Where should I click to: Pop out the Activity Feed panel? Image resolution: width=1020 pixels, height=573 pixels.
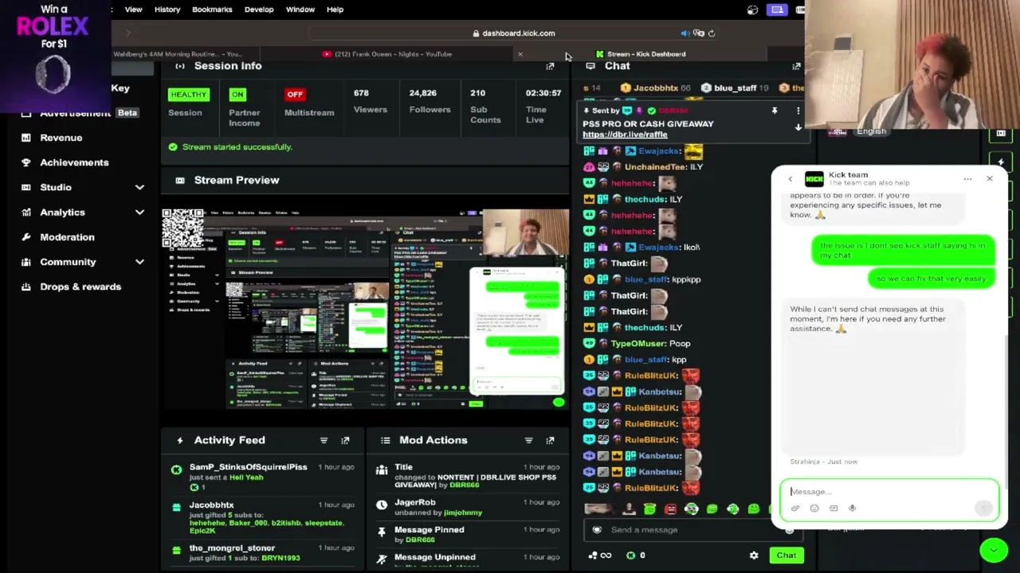click(x=345, y=440)
